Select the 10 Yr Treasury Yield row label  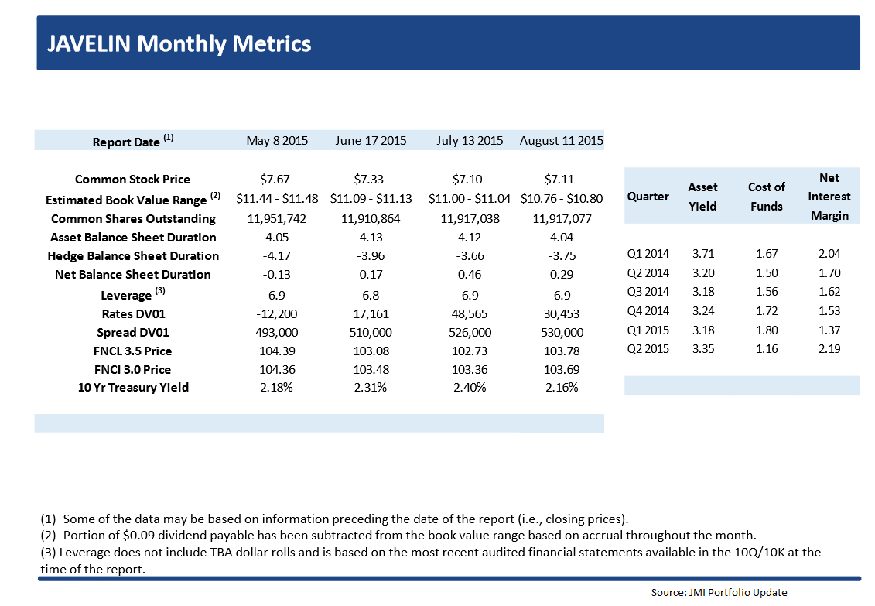tap(134, 388)
